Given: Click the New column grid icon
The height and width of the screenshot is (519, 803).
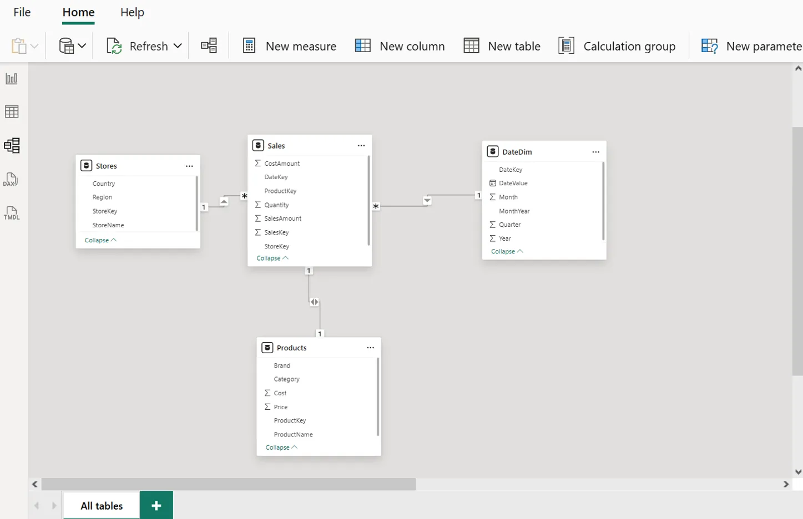Looking at the screenshot, I should [x=363, y=45].
